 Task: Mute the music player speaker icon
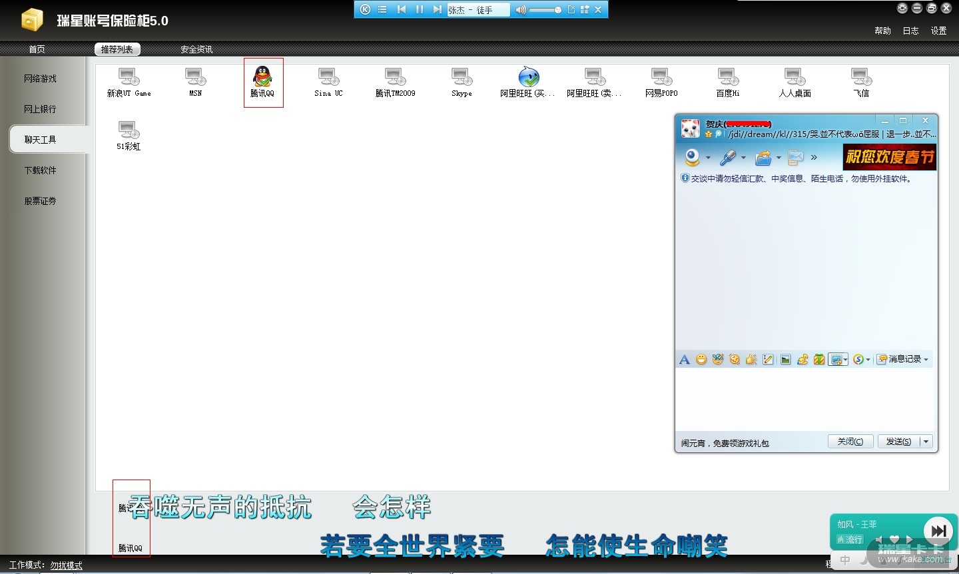pyautogui.click(x=521, y=9)
